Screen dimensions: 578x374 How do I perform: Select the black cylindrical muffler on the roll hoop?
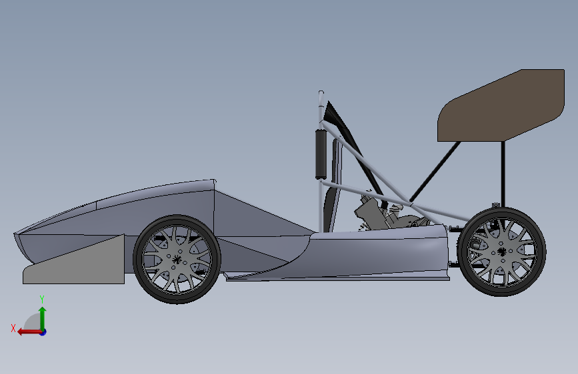[321, 154]
